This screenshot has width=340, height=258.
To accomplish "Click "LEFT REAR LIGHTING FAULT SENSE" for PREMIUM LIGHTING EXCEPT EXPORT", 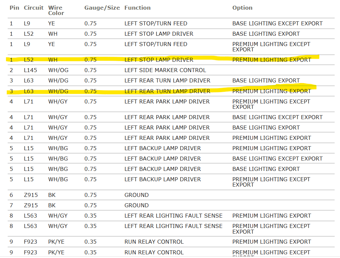I will point(174,226).
